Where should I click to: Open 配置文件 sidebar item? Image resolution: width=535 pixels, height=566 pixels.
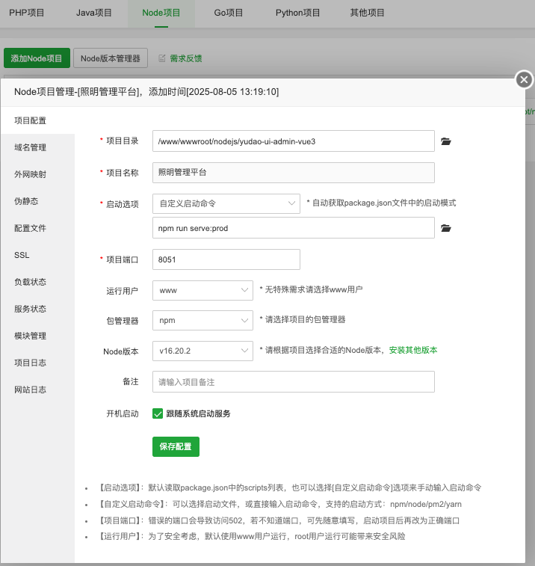coord(37,228)
